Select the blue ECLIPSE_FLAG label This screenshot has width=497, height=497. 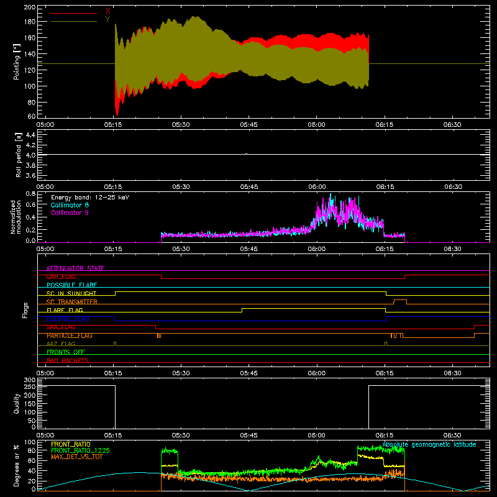point(68,319)
